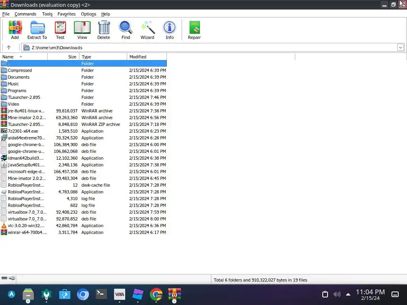The width and height of the screenshot is (407, 305).
Task: Click the vlc-3.0.20-win32 cone icon
Action: [4, 226]
